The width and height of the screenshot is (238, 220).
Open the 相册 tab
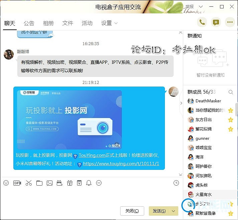coord(48,23)
